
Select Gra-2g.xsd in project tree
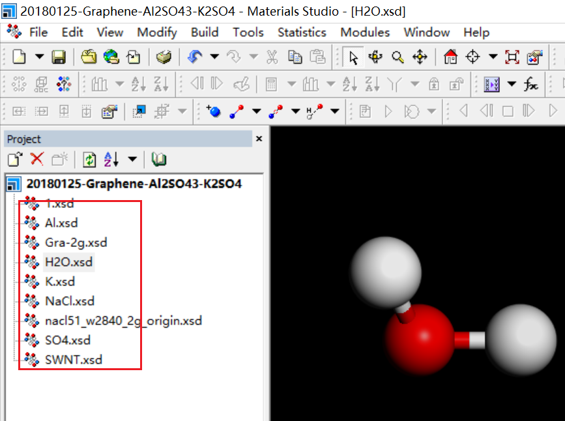pyautogui.click(x=76, y=242)
